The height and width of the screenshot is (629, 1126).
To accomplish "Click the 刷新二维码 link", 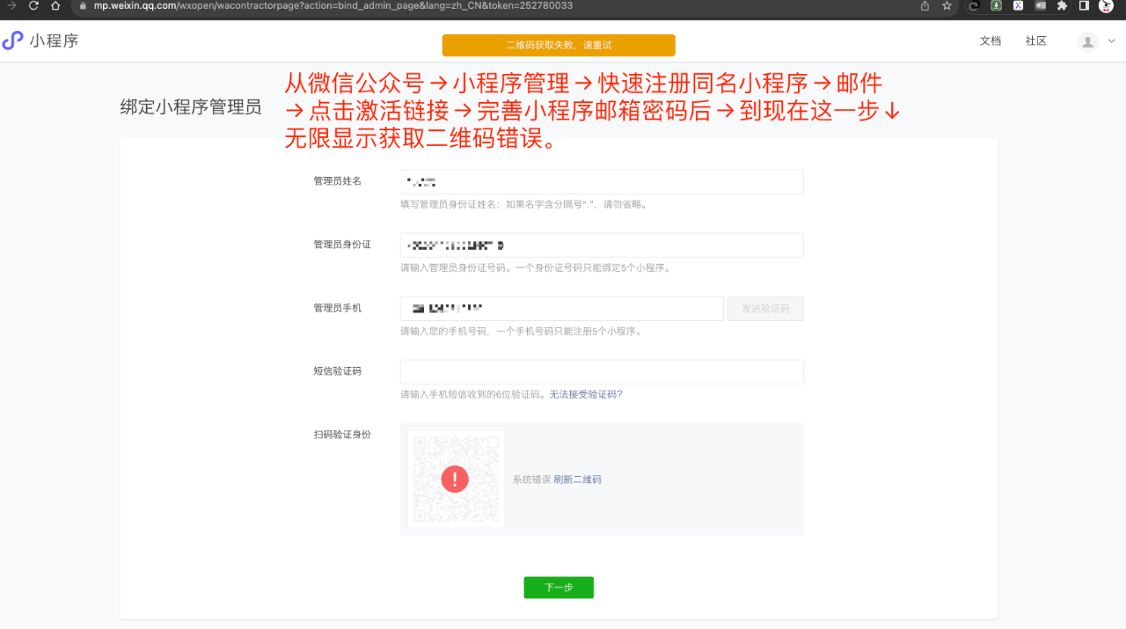I will tap(578, 479).
